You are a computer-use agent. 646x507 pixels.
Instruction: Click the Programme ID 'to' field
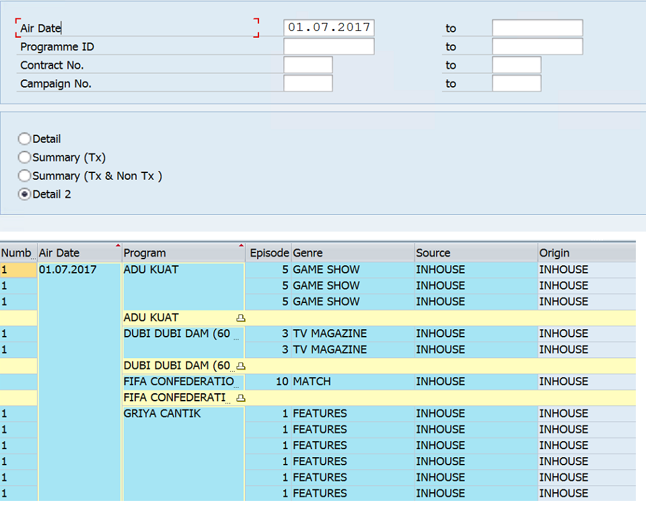pyautogui.click(x=537, y=46)
